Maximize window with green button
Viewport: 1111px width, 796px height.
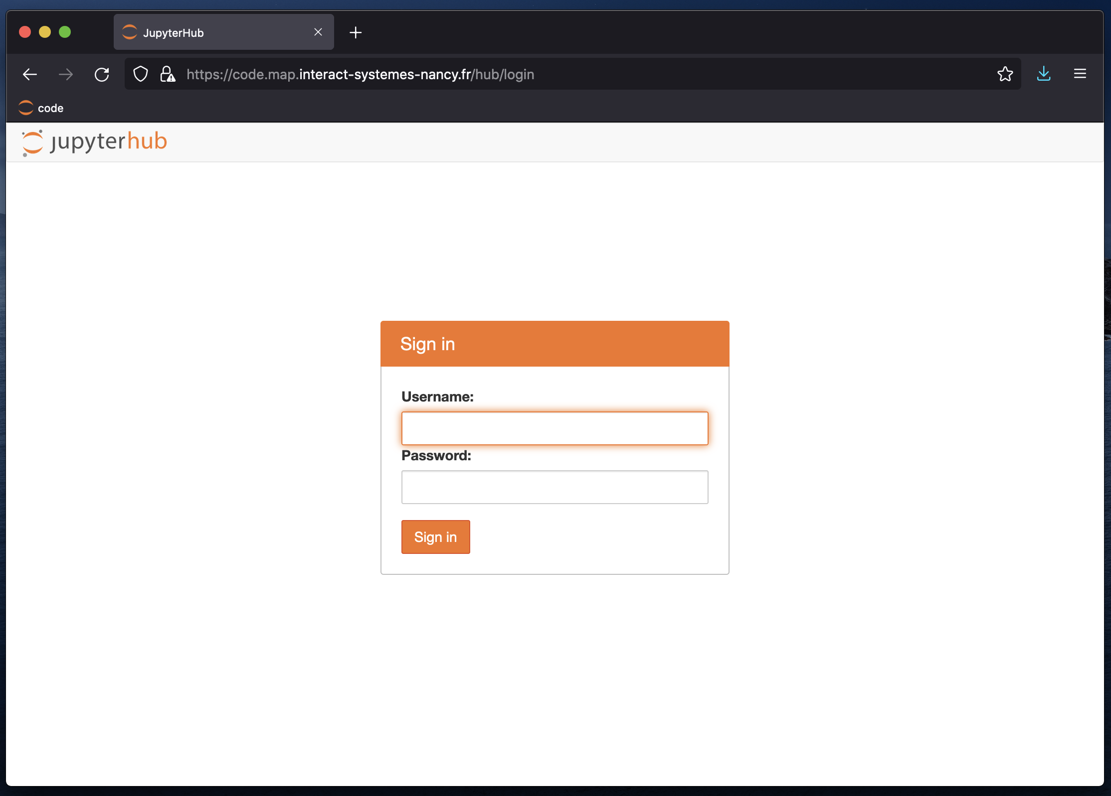tap(65, 32)
